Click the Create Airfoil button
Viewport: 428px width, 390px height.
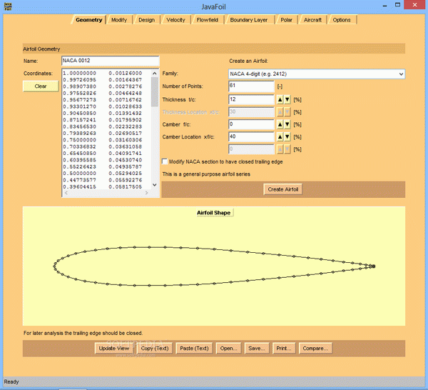tap(282, 189)
